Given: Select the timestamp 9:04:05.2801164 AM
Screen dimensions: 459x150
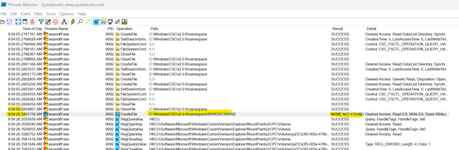Looking at the screenshot, I should [25, 64].
